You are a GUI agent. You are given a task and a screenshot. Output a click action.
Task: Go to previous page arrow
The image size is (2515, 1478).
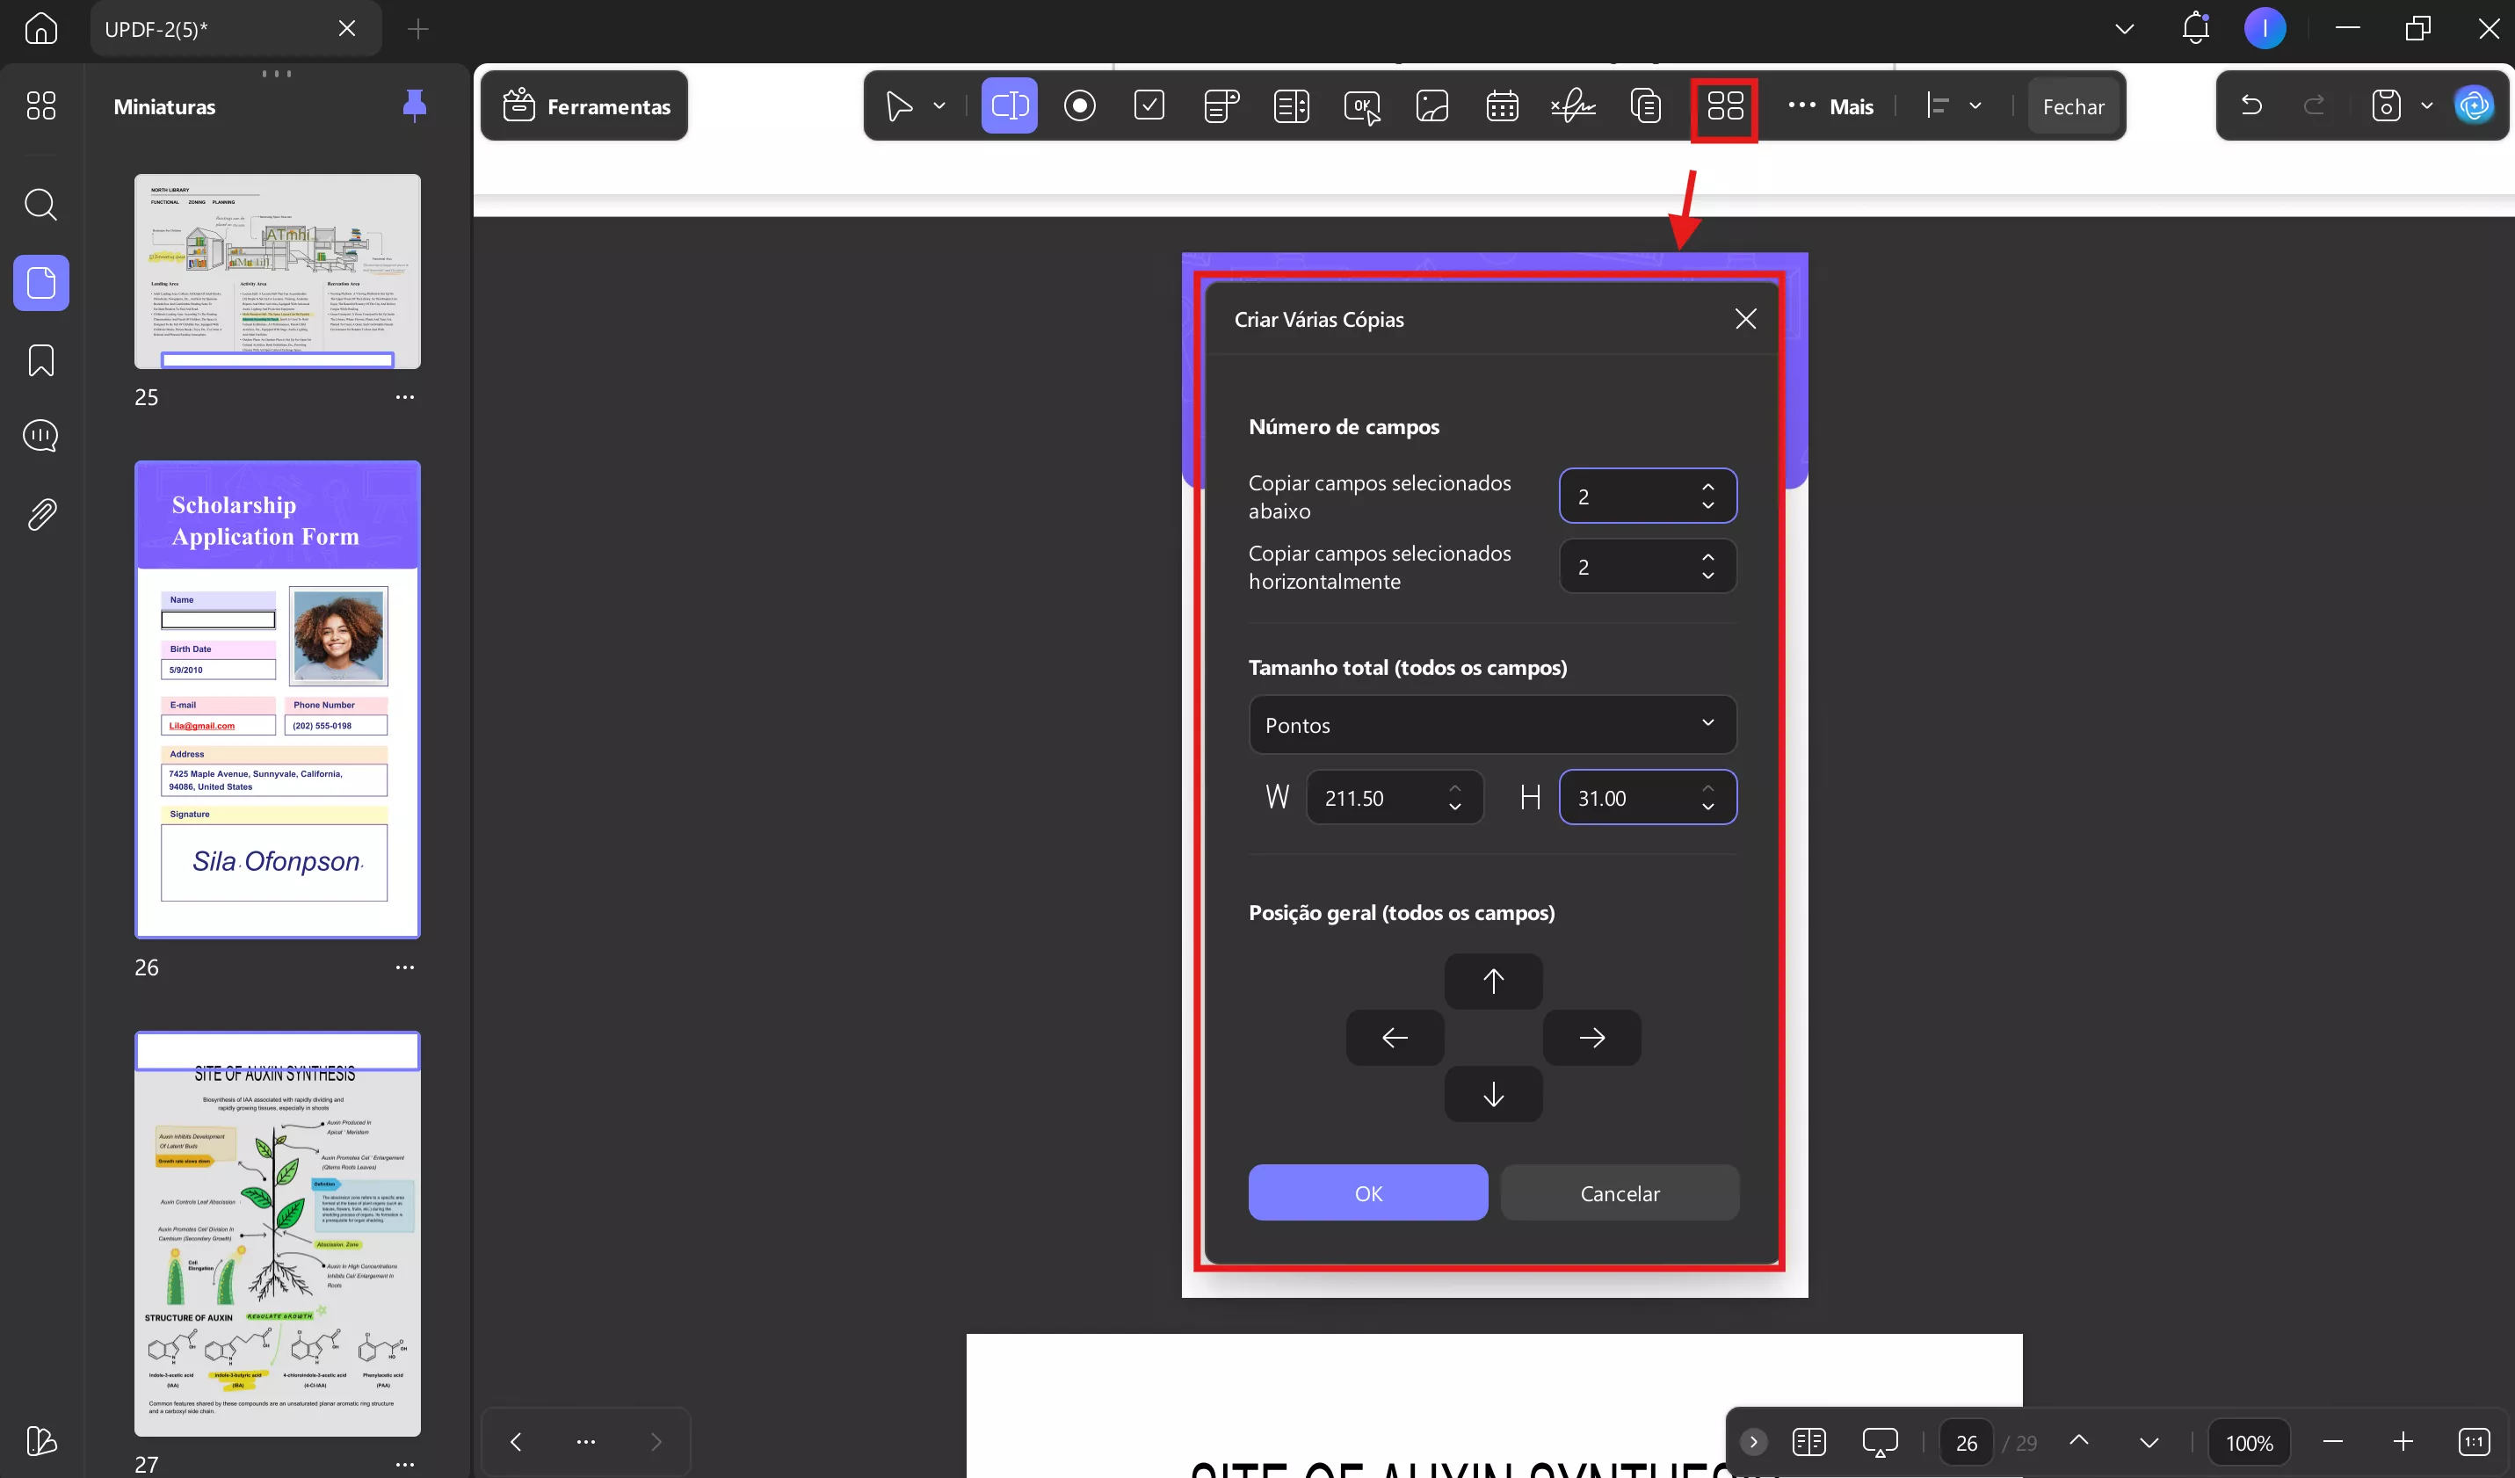pos(2078,1441)
